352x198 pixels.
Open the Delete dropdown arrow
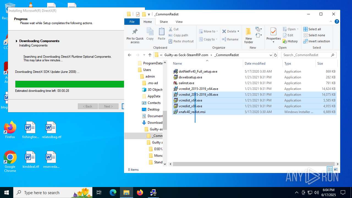pos(238,31)
